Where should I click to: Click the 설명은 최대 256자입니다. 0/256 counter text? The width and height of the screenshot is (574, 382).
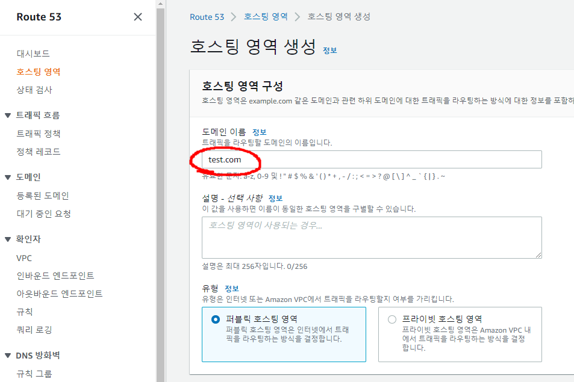pos(255,266)
